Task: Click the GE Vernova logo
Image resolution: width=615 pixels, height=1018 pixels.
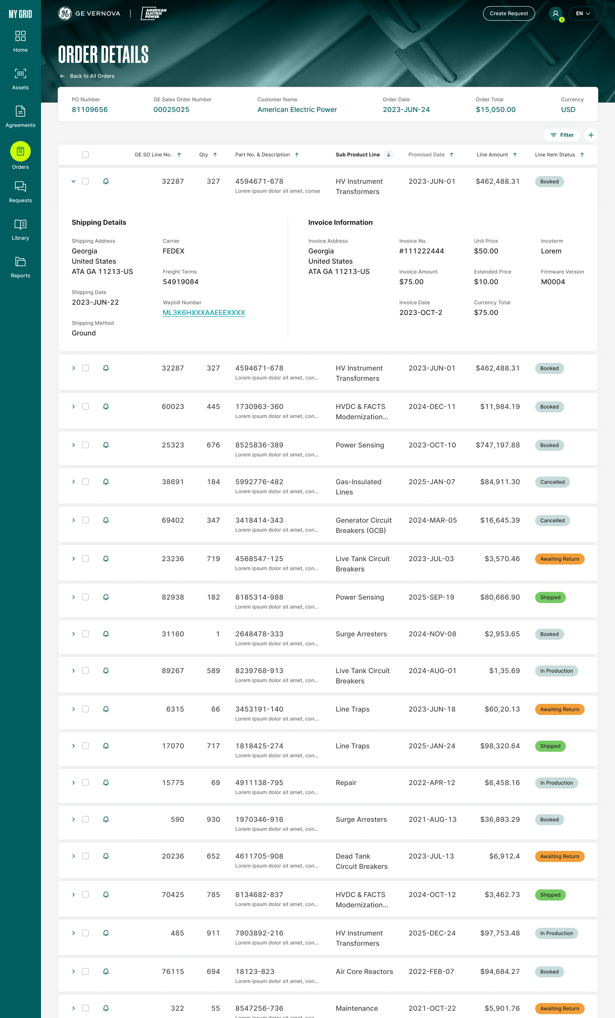Action: tap(89, 14)
